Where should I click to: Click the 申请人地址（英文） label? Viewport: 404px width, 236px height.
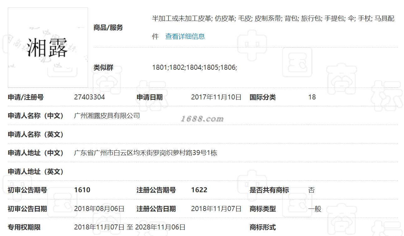tap(36, 172)
